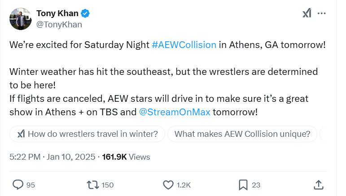346x196 pixels.
Task: Open the @TonyKhan handle link
Action: [59, 24]
